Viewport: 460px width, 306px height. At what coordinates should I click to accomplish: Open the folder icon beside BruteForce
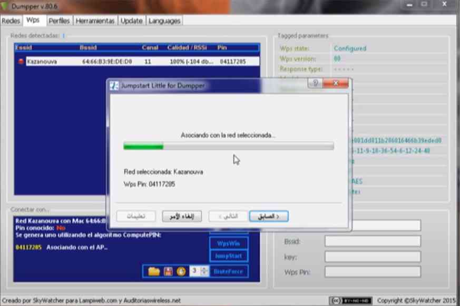(x=154, y=271)
